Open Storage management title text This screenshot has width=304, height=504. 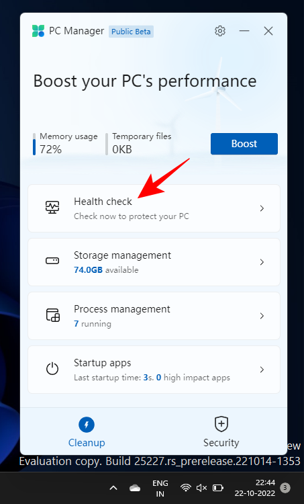pos(122,255)
